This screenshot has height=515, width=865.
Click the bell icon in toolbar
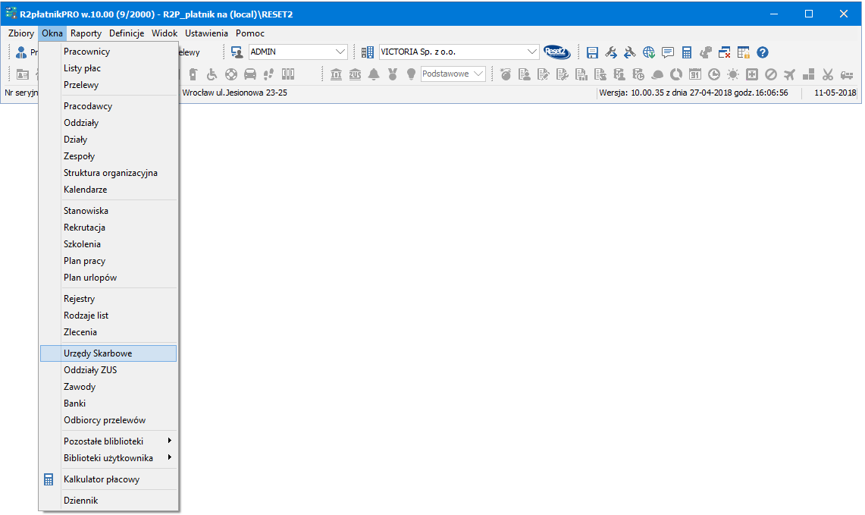pyautogui.click(x=374, y=74)
